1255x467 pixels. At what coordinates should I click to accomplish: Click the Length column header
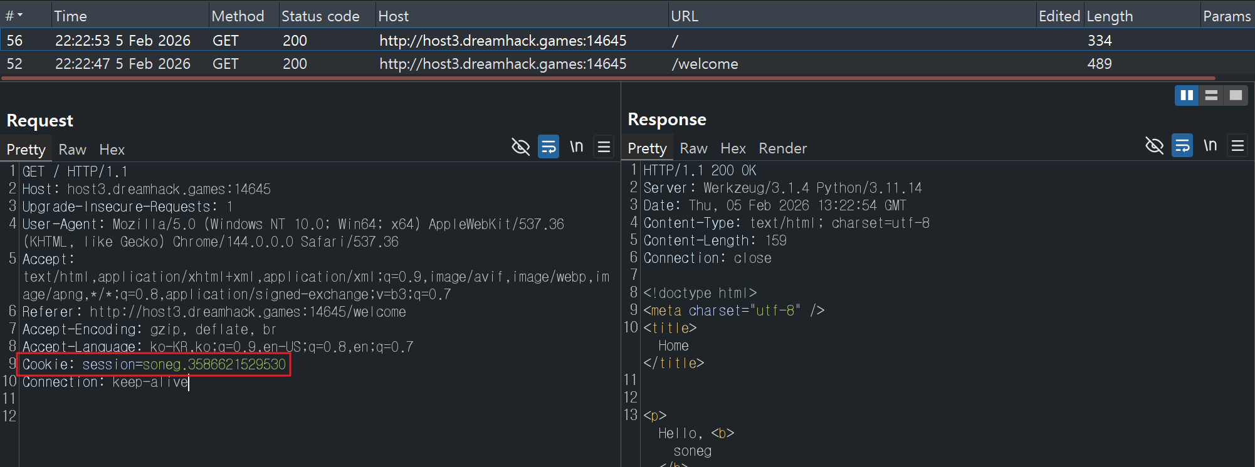point(1110,16)
